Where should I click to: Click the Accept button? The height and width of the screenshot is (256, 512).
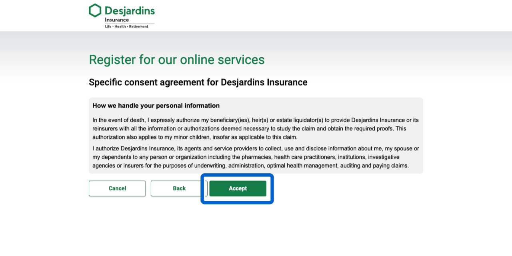pyautogui.click(x=238, y=188)
